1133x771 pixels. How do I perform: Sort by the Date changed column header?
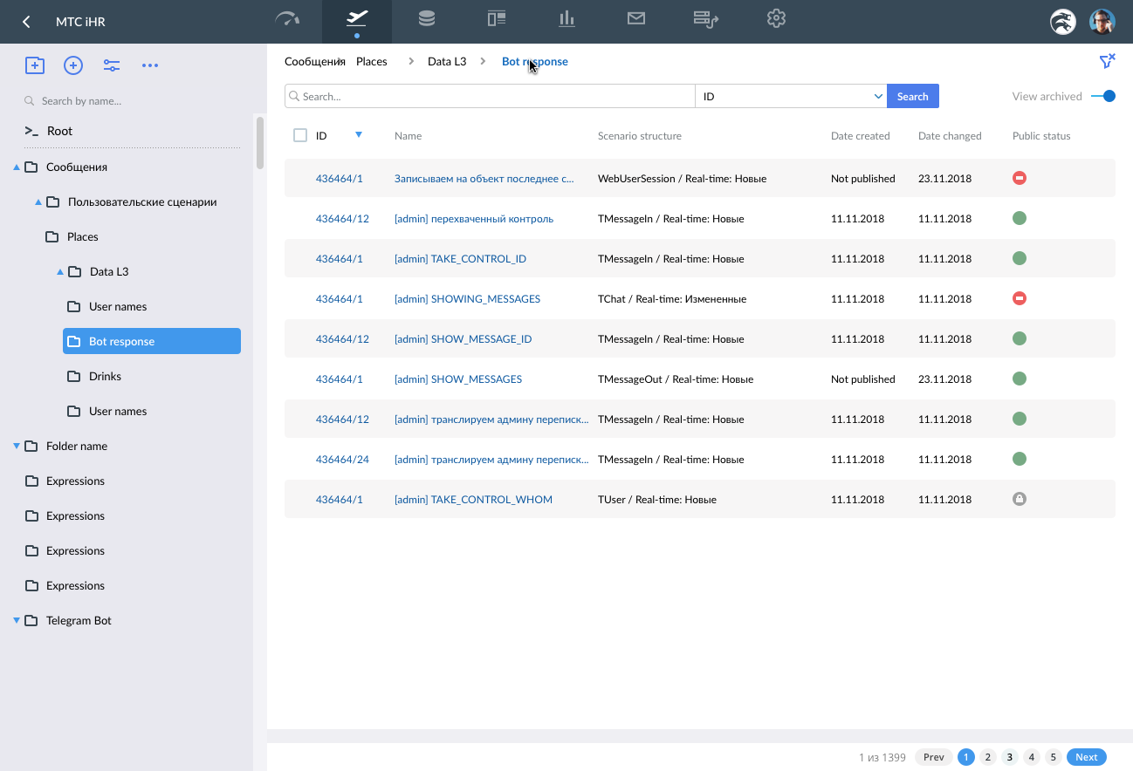[x=950, y=135]
